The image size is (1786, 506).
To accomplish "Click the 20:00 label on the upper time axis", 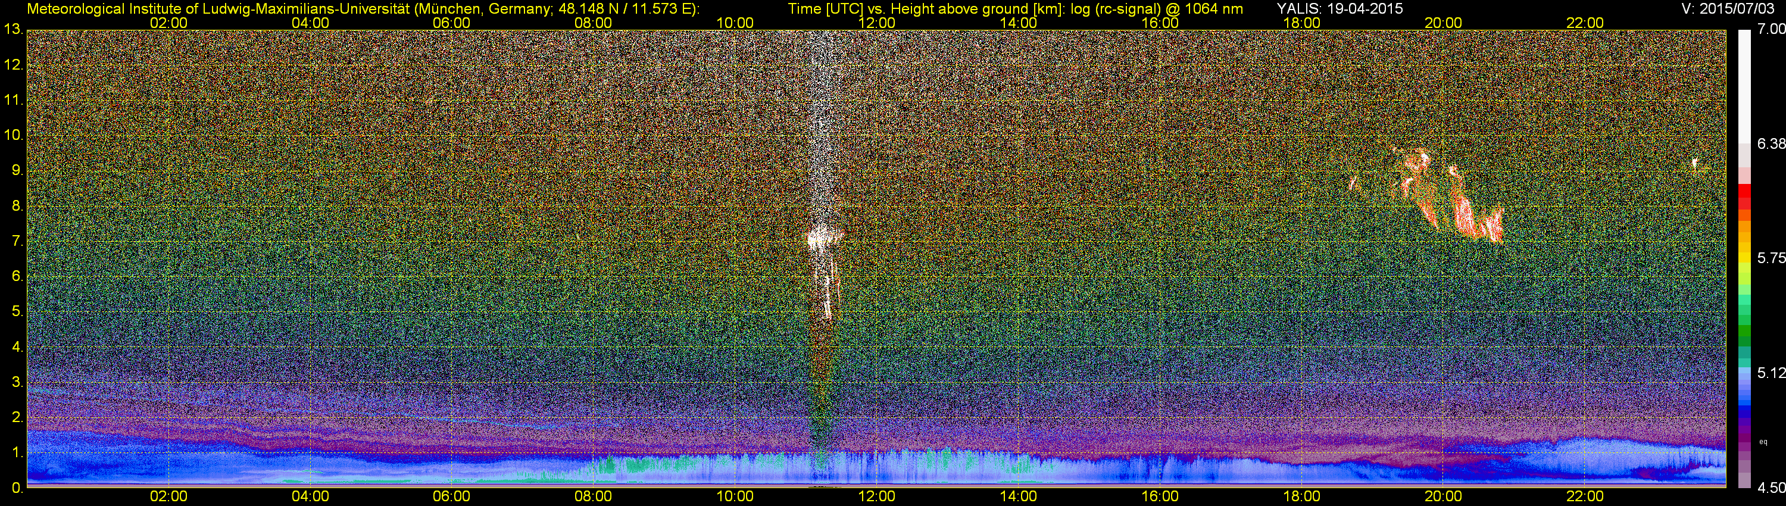I will (1443, 23).
